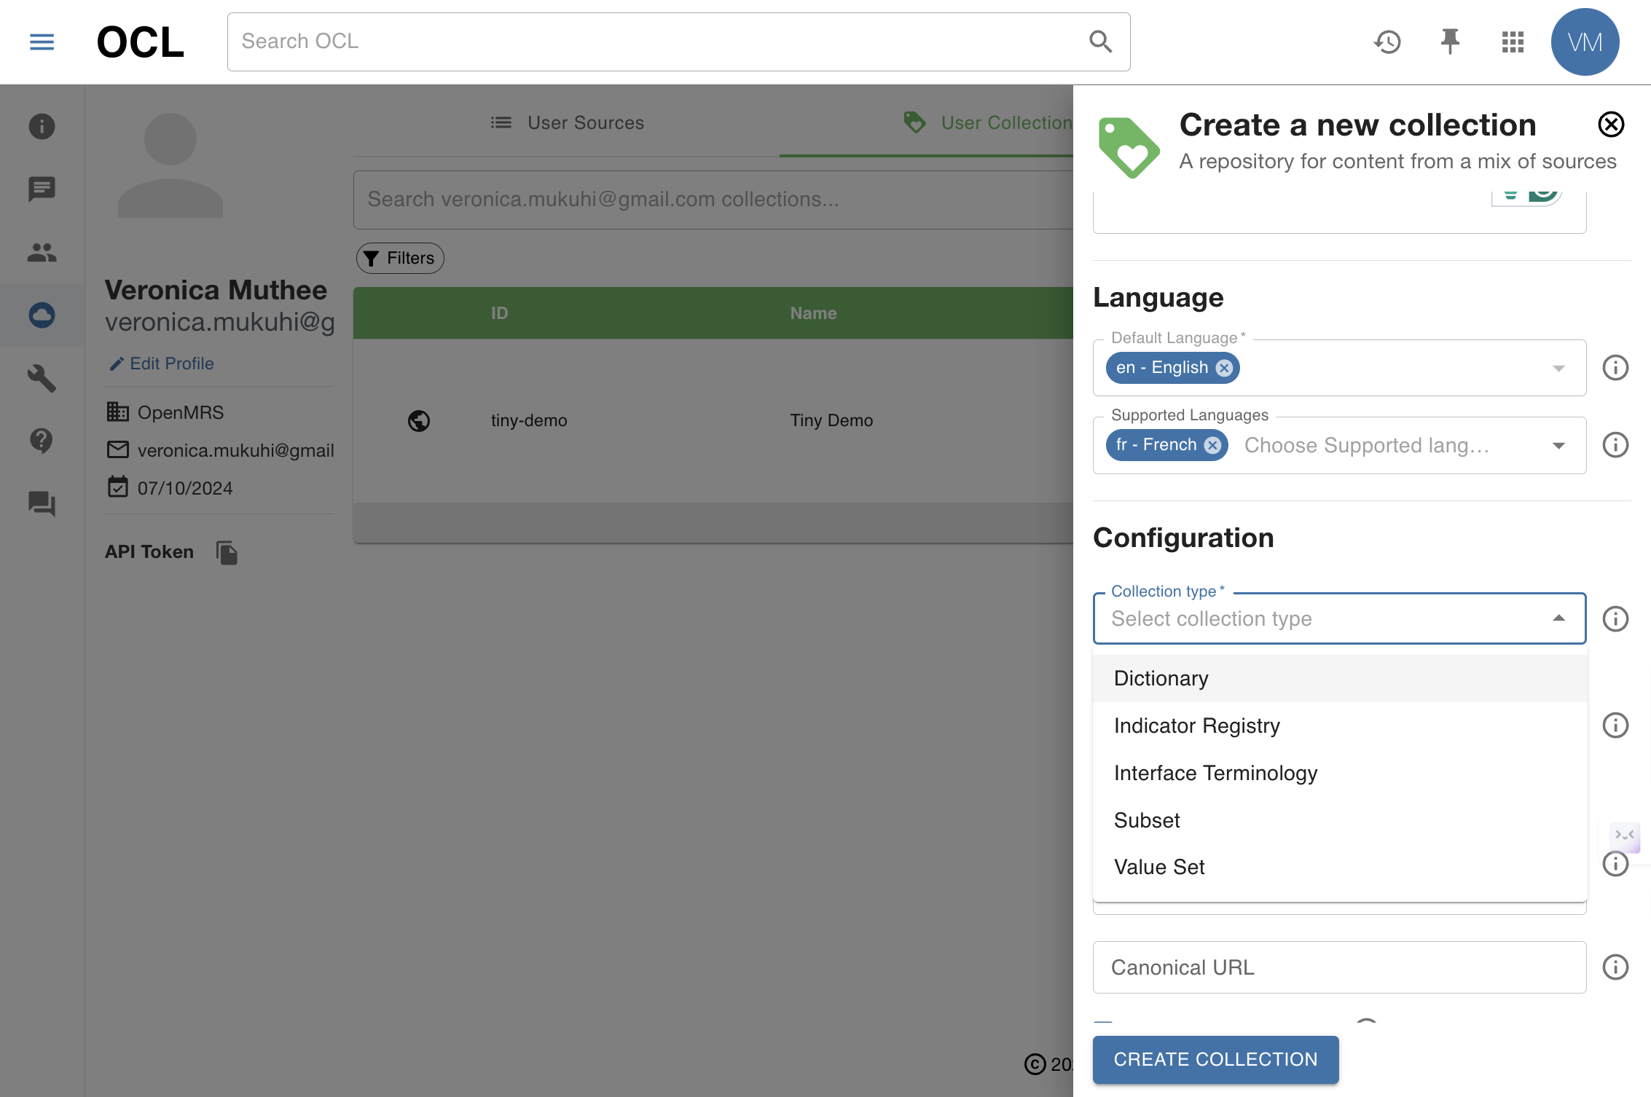Click the OpenMRS company text
Viewport: 1651px width, 1097px height.
point(181,412)
